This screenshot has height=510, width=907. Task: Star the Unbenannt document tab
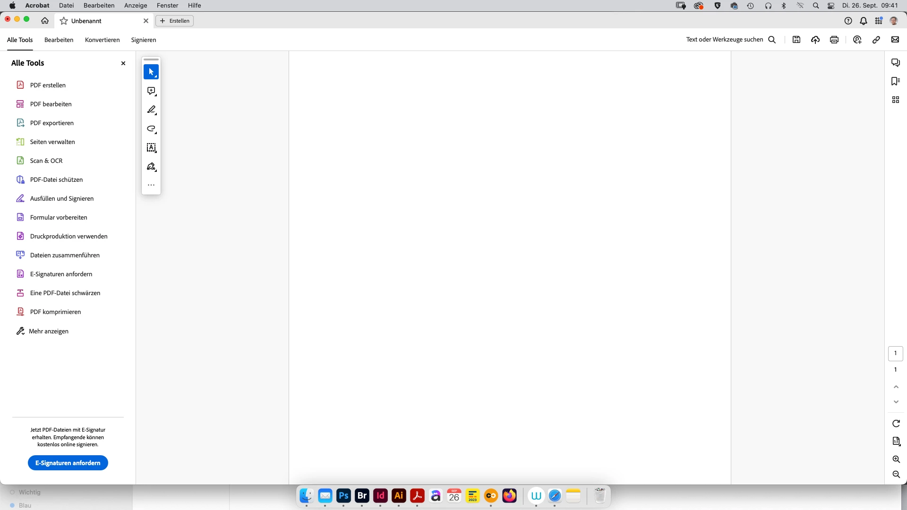click(x=64, y=21)
